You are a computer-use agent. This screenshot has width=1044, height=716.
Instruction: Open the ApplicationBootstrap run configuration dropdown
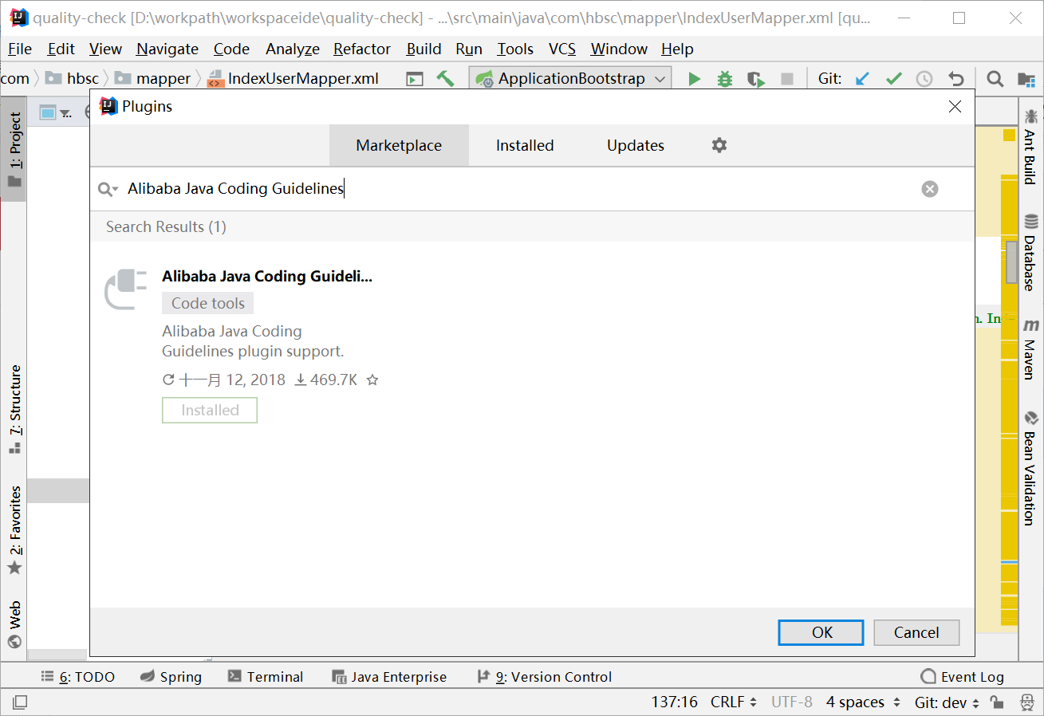571,79
